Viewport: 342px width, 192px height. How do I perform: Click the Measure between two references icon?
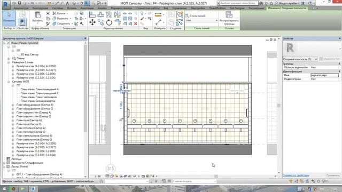click(158, 15)
